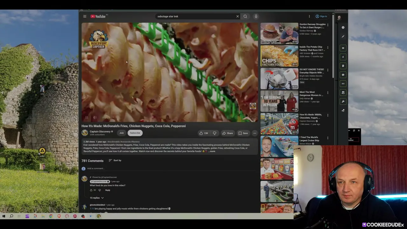Like the pinned comment by CaptainDiscover

(91, 190)
